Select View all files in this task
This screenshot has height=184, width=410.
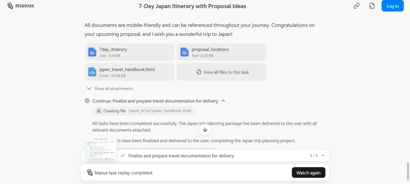(x=222, y=72)
